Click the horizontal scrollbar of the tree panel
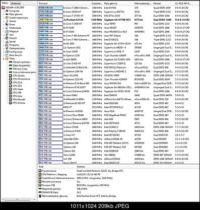200x210 pixels. point(17,199)
